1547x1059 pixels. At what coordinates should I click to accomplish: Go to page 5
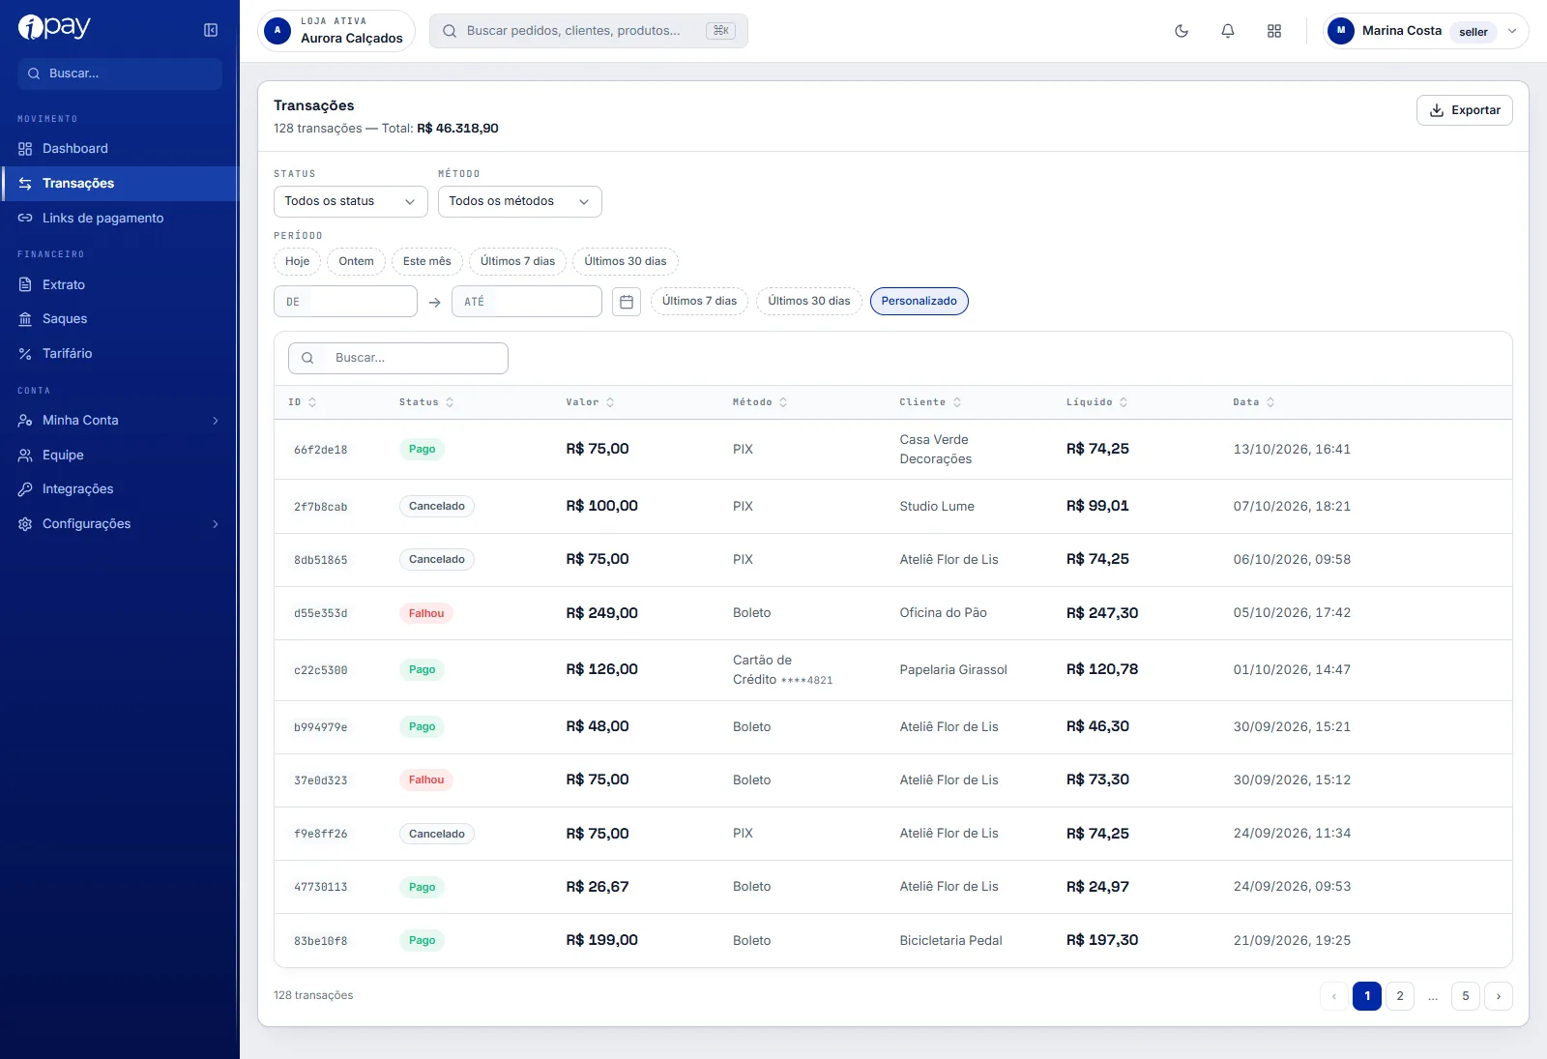(1466, 996)
